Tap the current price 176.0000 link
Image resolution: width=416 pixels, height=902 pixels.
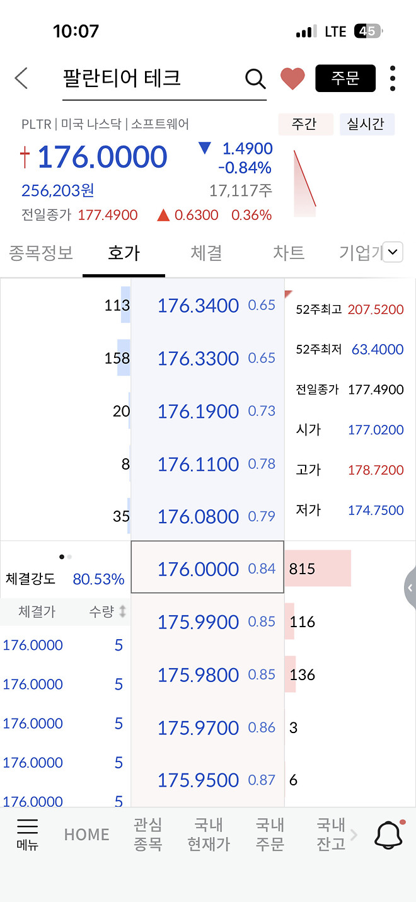(101, 157)
